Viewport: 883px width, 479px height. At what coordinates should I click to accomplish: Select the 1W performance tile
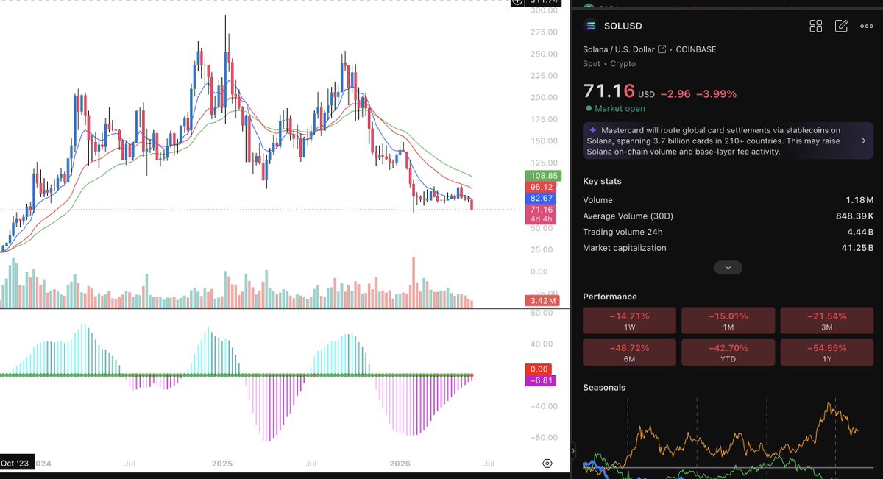coord(629,321)
